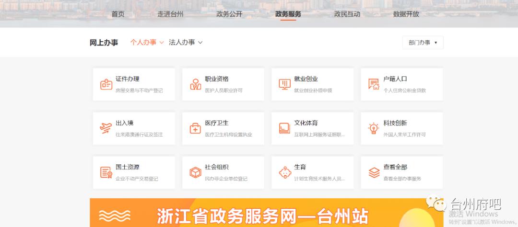Click the 生育 baby face icon
518x227 pixels.
pyautogui.click(x=285, y=172)
